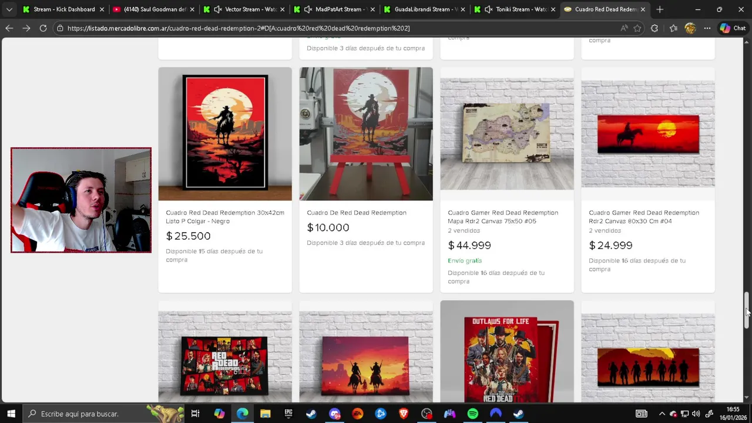
Task: Open Edge settings and more menu
Action: [707, 28]
